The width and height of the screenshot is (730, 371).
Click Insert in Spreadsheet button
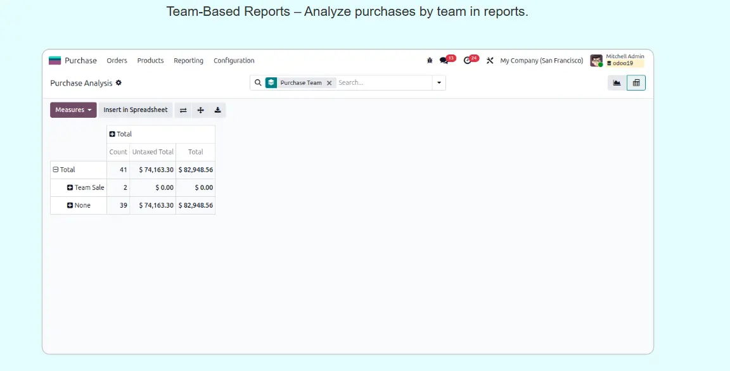136,110
